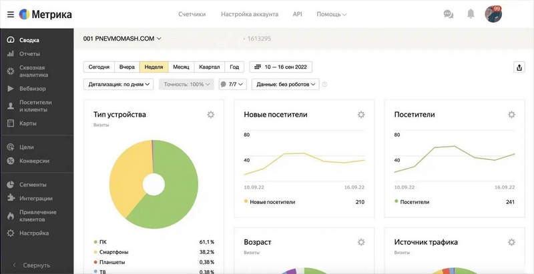Click the Посетители и клиенты person icon
Image resolution: width=534 pixels, height=274 pixels.
pyautogui.click(x=11, y=106)
